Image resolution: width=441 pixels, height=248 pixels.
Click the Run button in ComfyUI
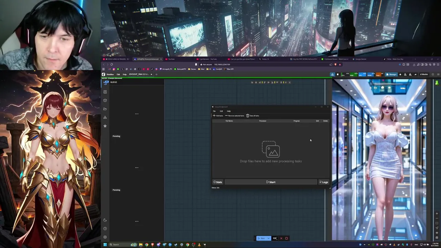point(261,238)
